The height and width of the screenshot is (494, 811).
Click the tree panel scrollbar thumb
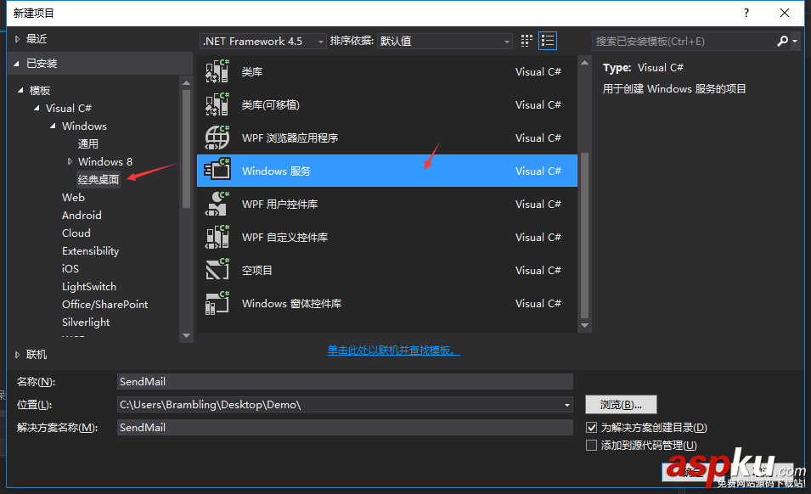[x=186, y=149]
